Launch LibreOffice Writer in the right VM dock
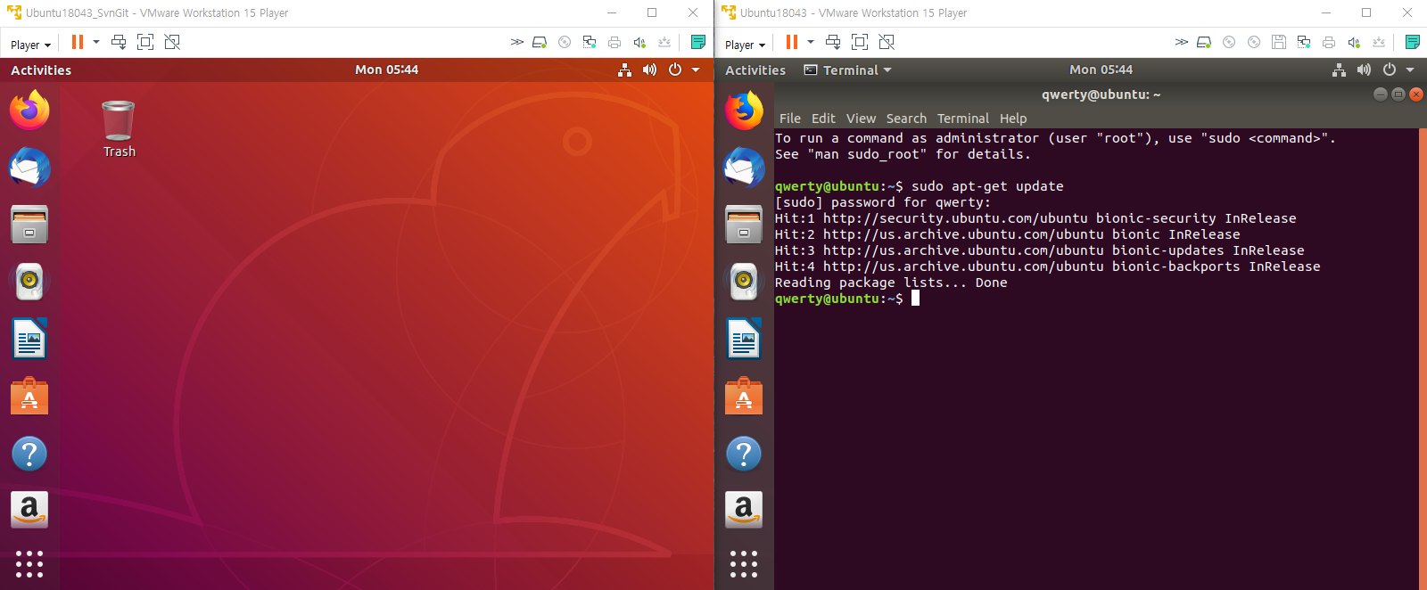1427x590 pixels. coord(745,339)
